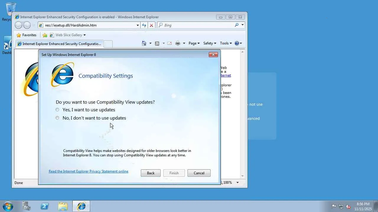Refresh the page in Internet Explorer
The height and width of the screenshot is (212, 378).
(x=144, y=25)
